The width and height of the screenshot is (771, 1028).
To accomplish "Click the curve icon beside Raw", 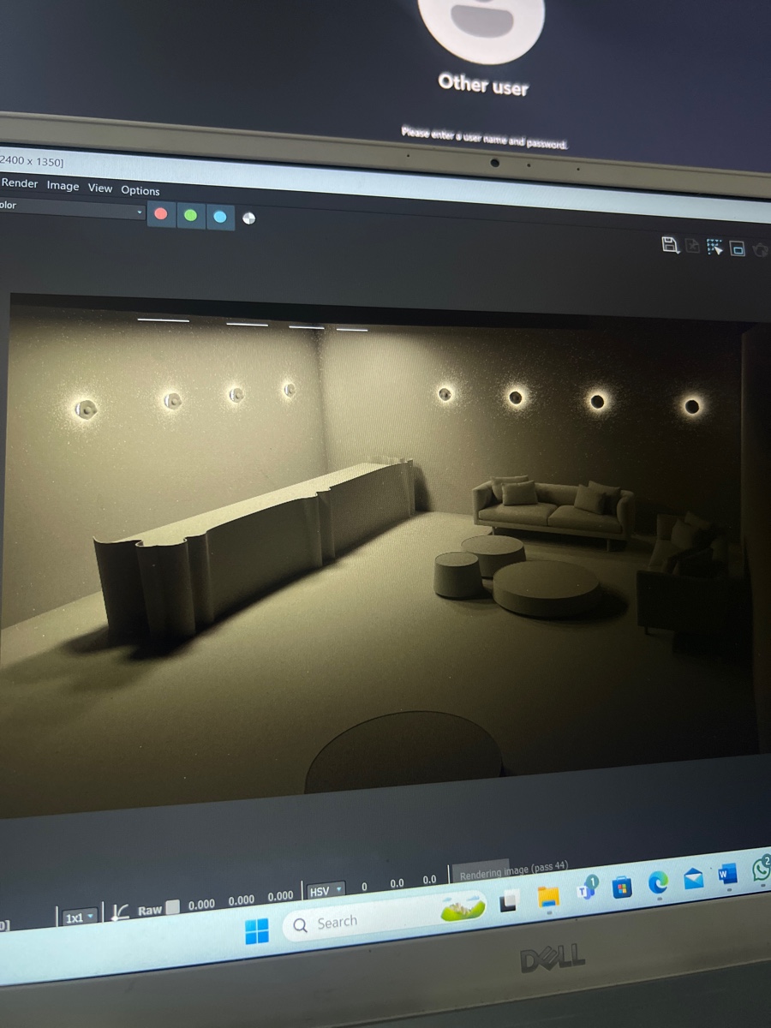I will (x=121, y=911).
